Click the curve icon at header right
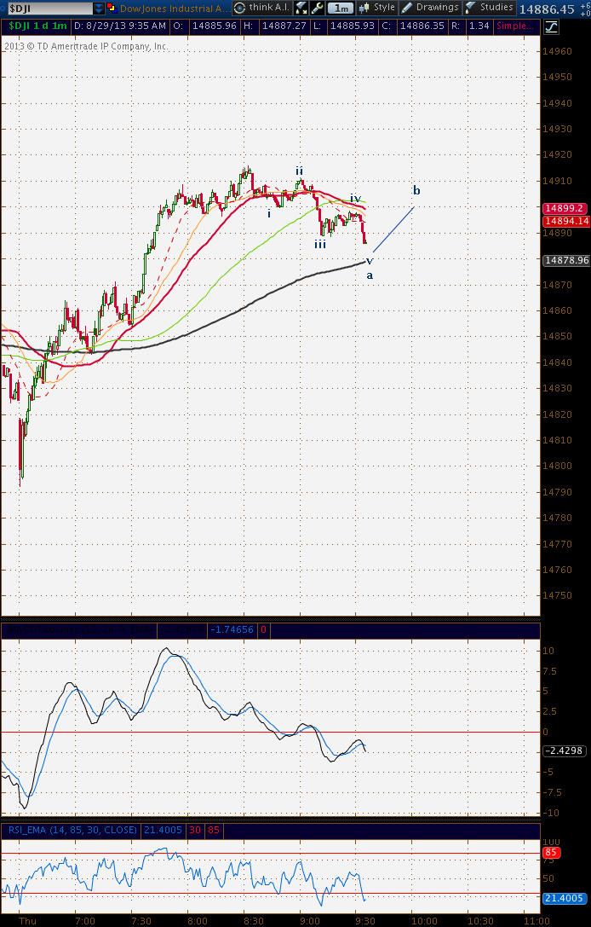 [551, 26]
